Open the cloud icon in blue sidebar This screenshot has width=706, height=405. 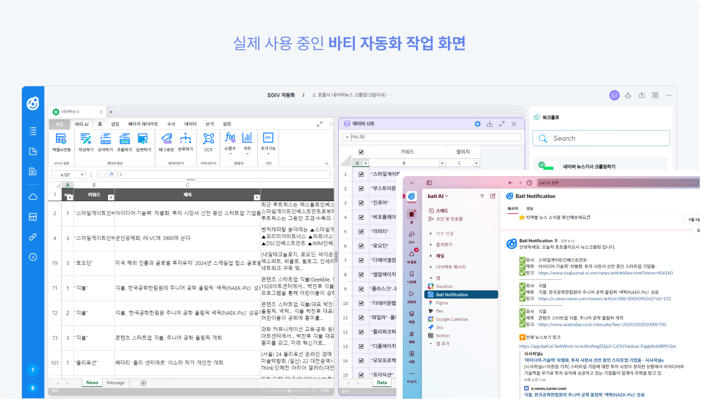33,197
